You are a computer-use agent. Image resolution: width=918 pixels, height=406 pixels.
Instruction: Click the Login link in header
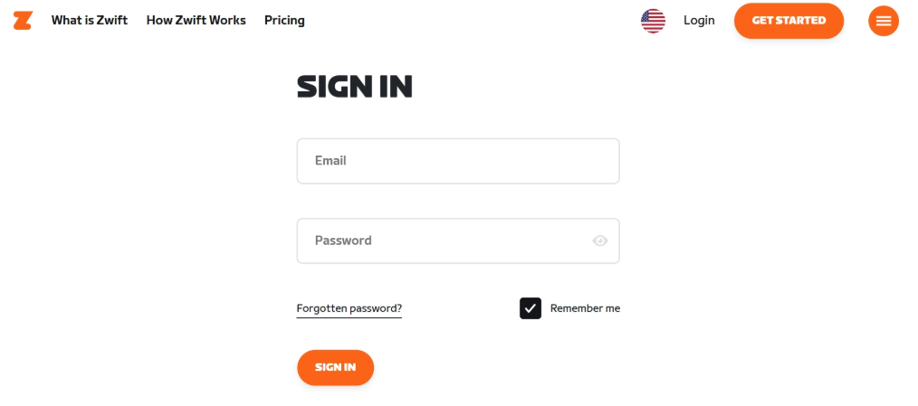(699, 21)
